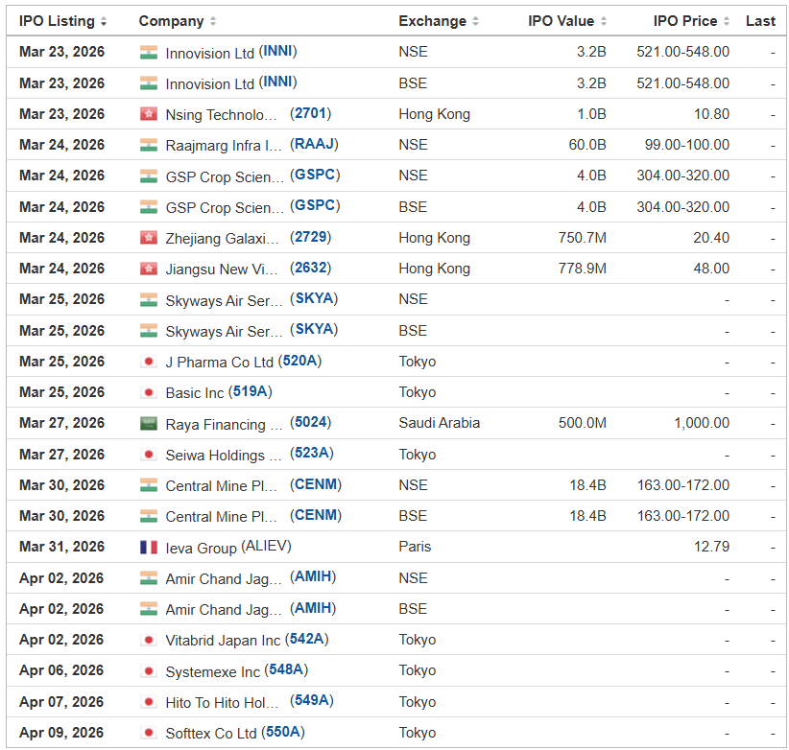Open J Pharma Co Ltd link
The width and height of the screenshot is (789, 750).
point(220,362)
